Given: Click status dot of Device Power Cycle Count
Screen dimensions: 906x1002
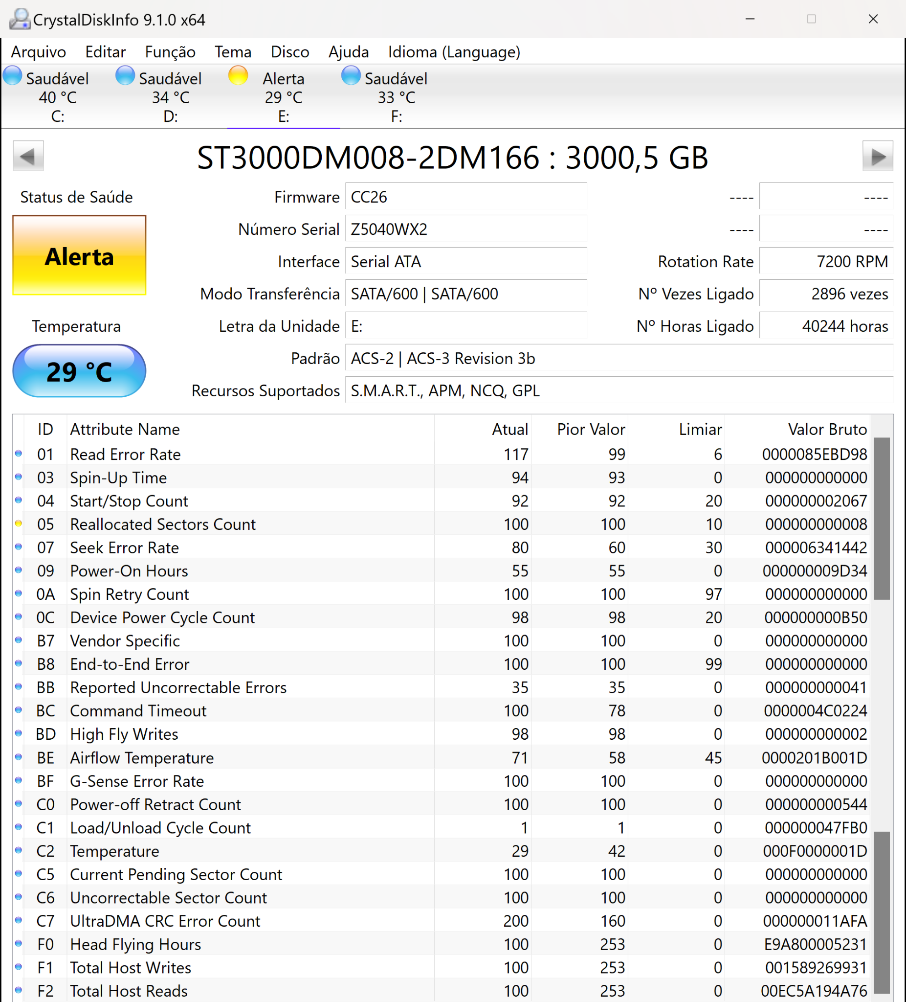Looking at the screenshot, I should click(x=19, y=617).
